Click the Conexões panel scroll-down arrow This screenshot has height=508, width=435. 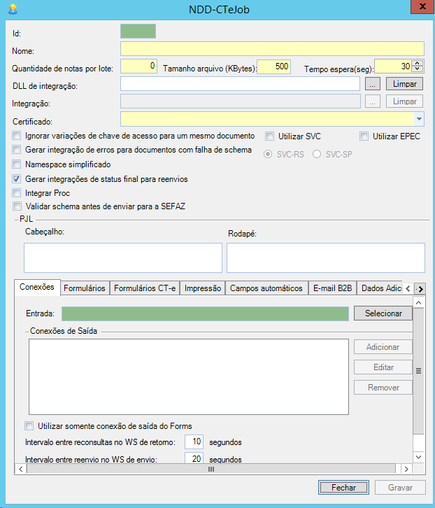[x=418, y=456]
